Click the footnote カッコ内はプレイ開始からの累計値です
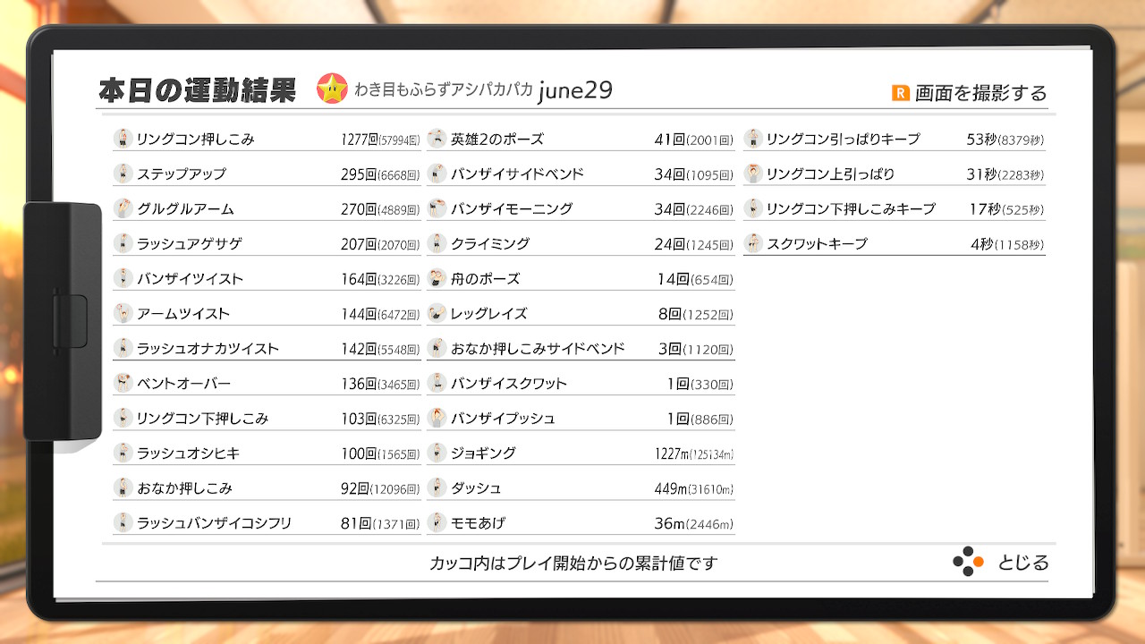This screenshot has width=1145, height=644. pyautogui.click(x=573, y=563)
